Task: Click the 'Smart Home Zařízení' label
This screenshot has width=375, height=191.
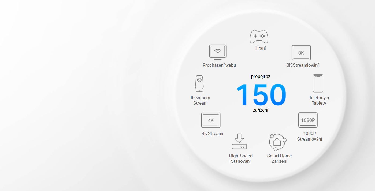Action: click(279, 159)
